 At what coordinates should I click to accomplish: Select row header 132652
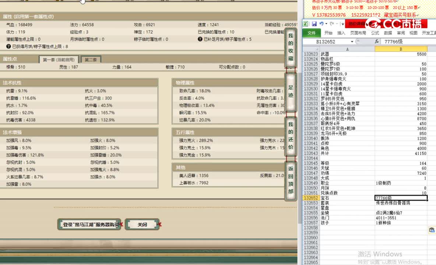tap(311, 198)
